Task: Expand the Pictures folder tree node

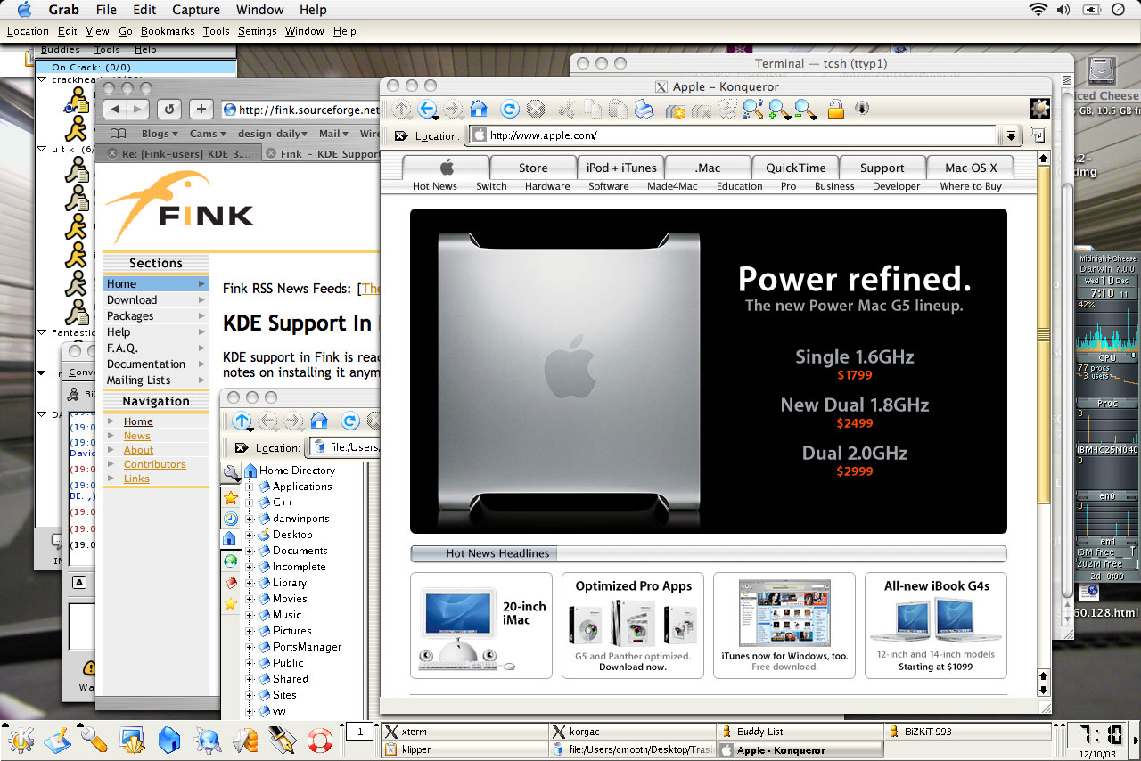Action: (250, 631)
